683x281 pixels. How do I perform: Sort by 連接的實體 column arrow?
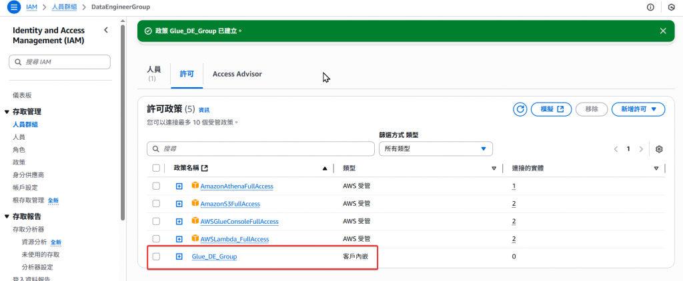pos(656,168)
